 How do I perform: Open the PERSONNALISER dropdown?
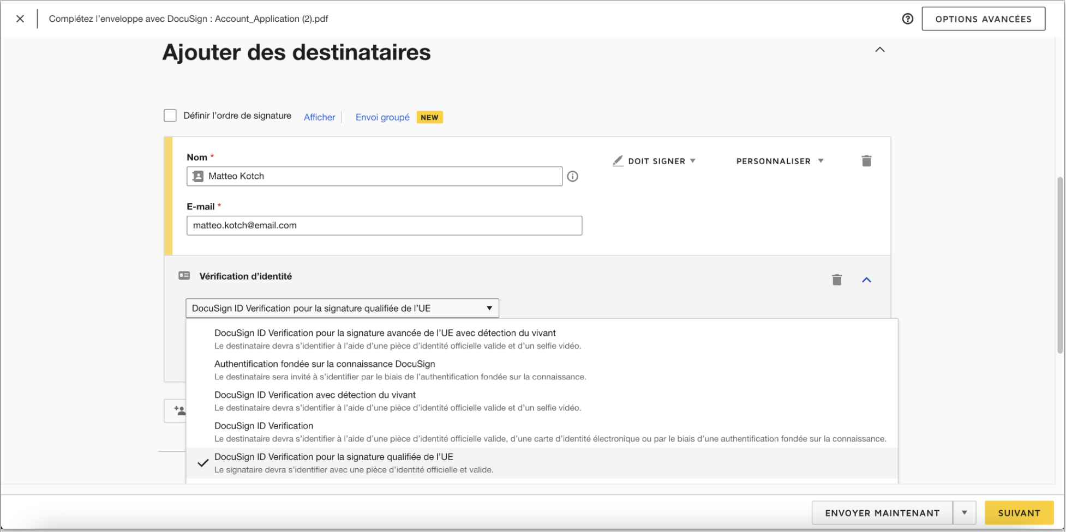click(x=779, y=161)
